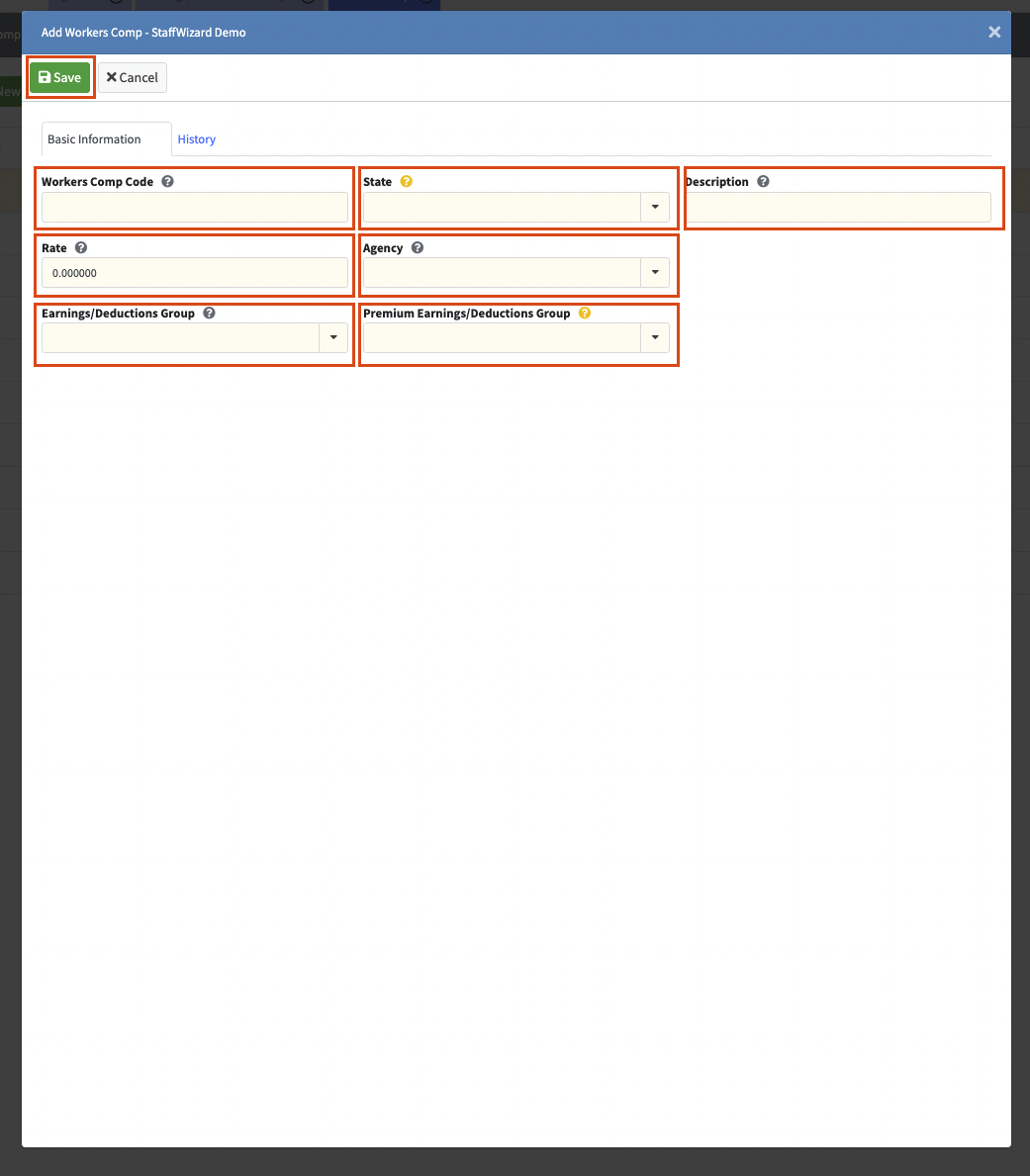This screenshot has width=1030, height=1176.
Task: Click the Agency help icon
Action: tap(418, 248)
